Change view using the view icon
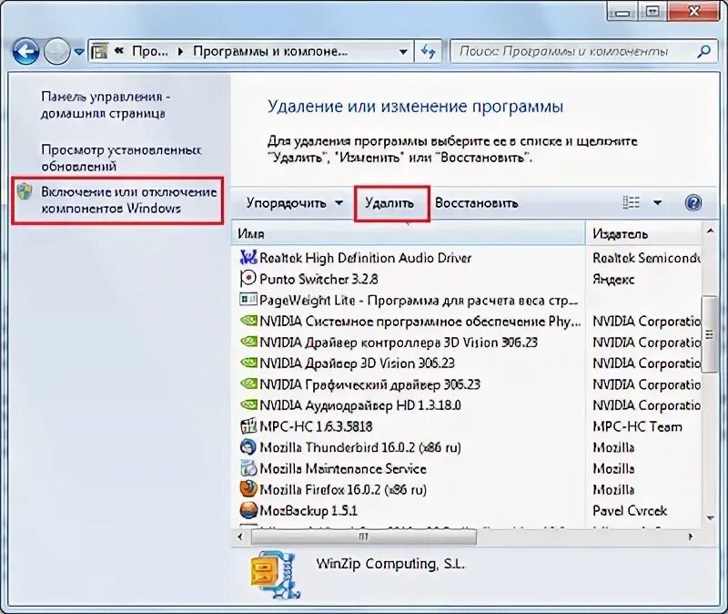 (x=631, y=202)
